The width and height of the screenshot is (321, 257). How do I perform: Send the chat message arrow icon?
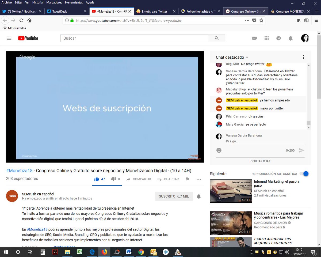(x=302, y=150)
